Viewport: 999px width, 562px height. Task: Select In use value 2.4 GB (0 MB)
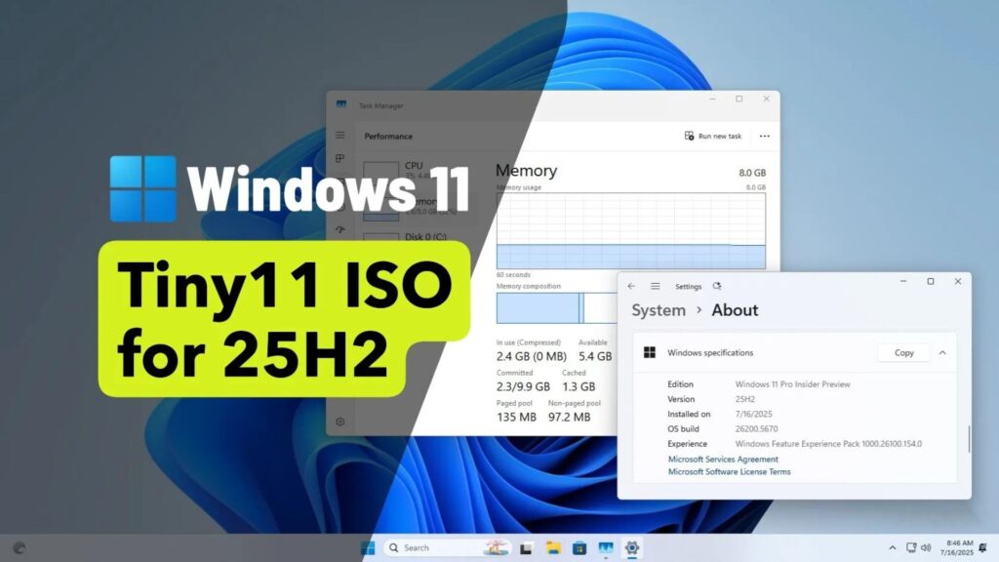pos(532,357)
